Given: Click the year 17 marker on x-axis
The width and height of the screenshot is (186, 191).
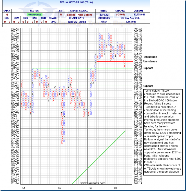Looking at the screenshot, I should [x=91, y=188].
